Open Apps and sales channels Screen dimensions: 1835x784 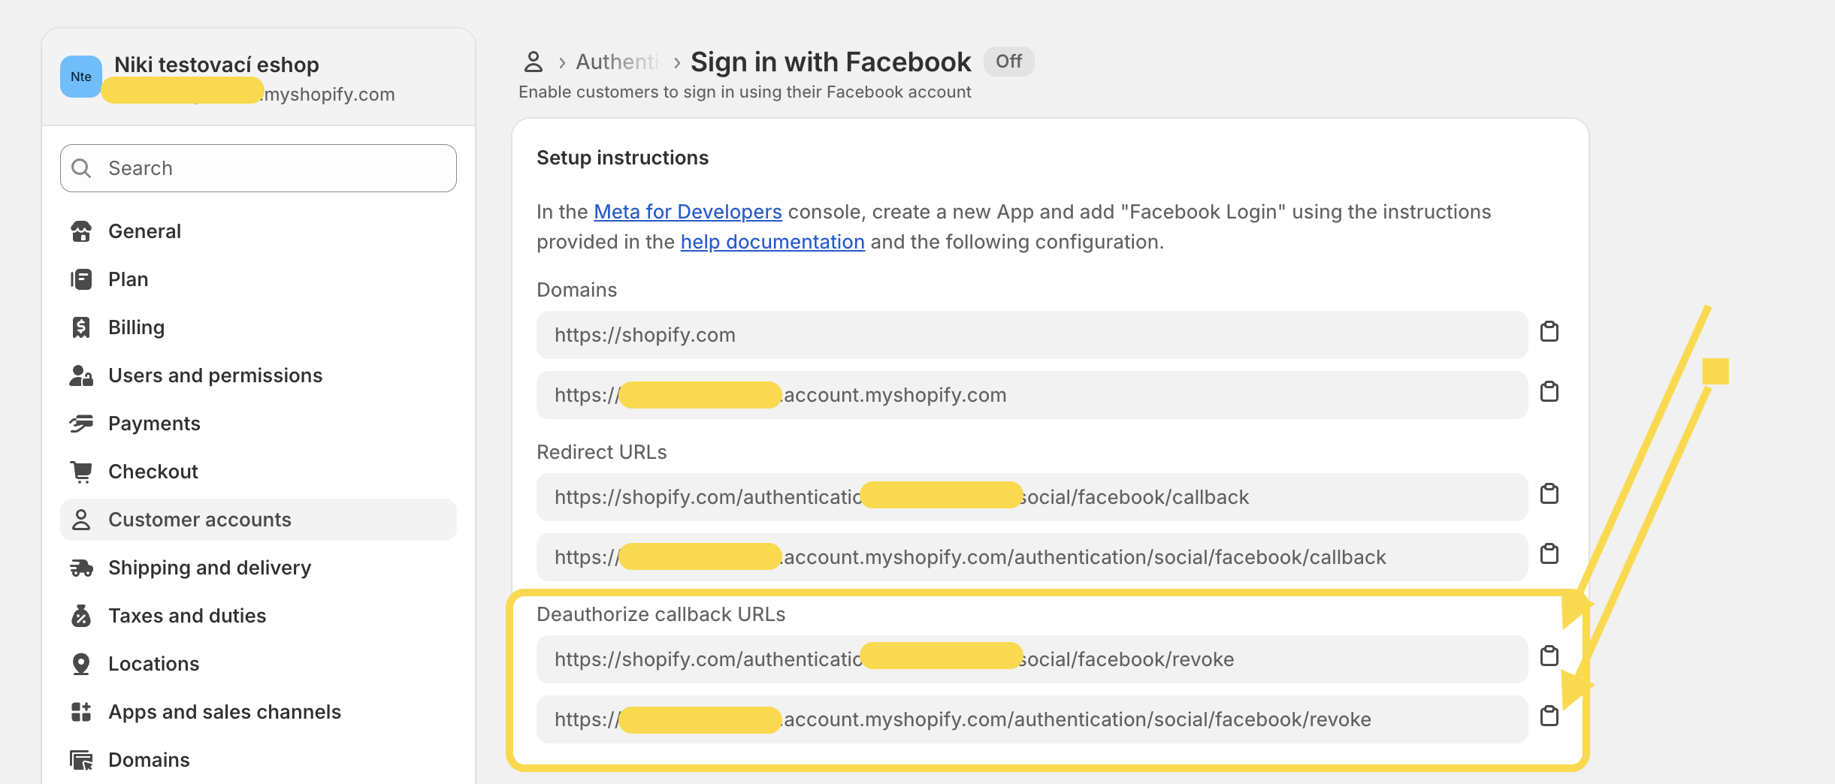(x=224, y=711)
